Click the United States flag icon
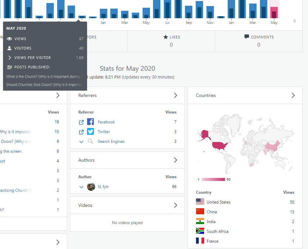The height and width of the screenshot is (249, 308). click(x=200, y=202)
